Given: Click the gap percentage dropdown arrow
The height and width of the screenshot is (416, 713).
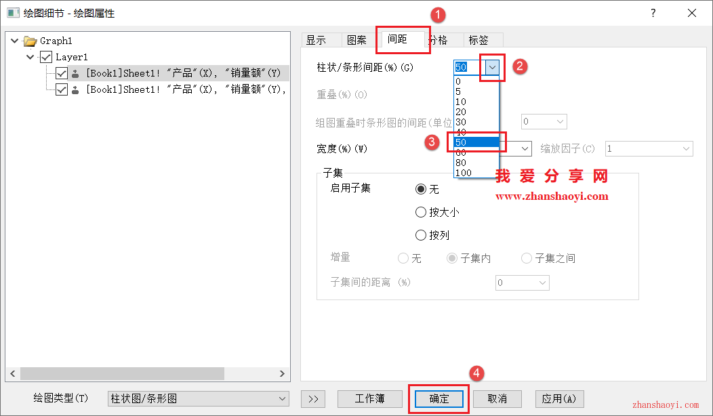Looking at the screenshot, I should (493, 67).
